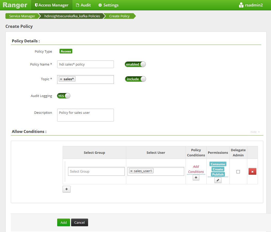The image size is (271, 232).
Task: Click the Publish permission tag
Action: point(218,174)
